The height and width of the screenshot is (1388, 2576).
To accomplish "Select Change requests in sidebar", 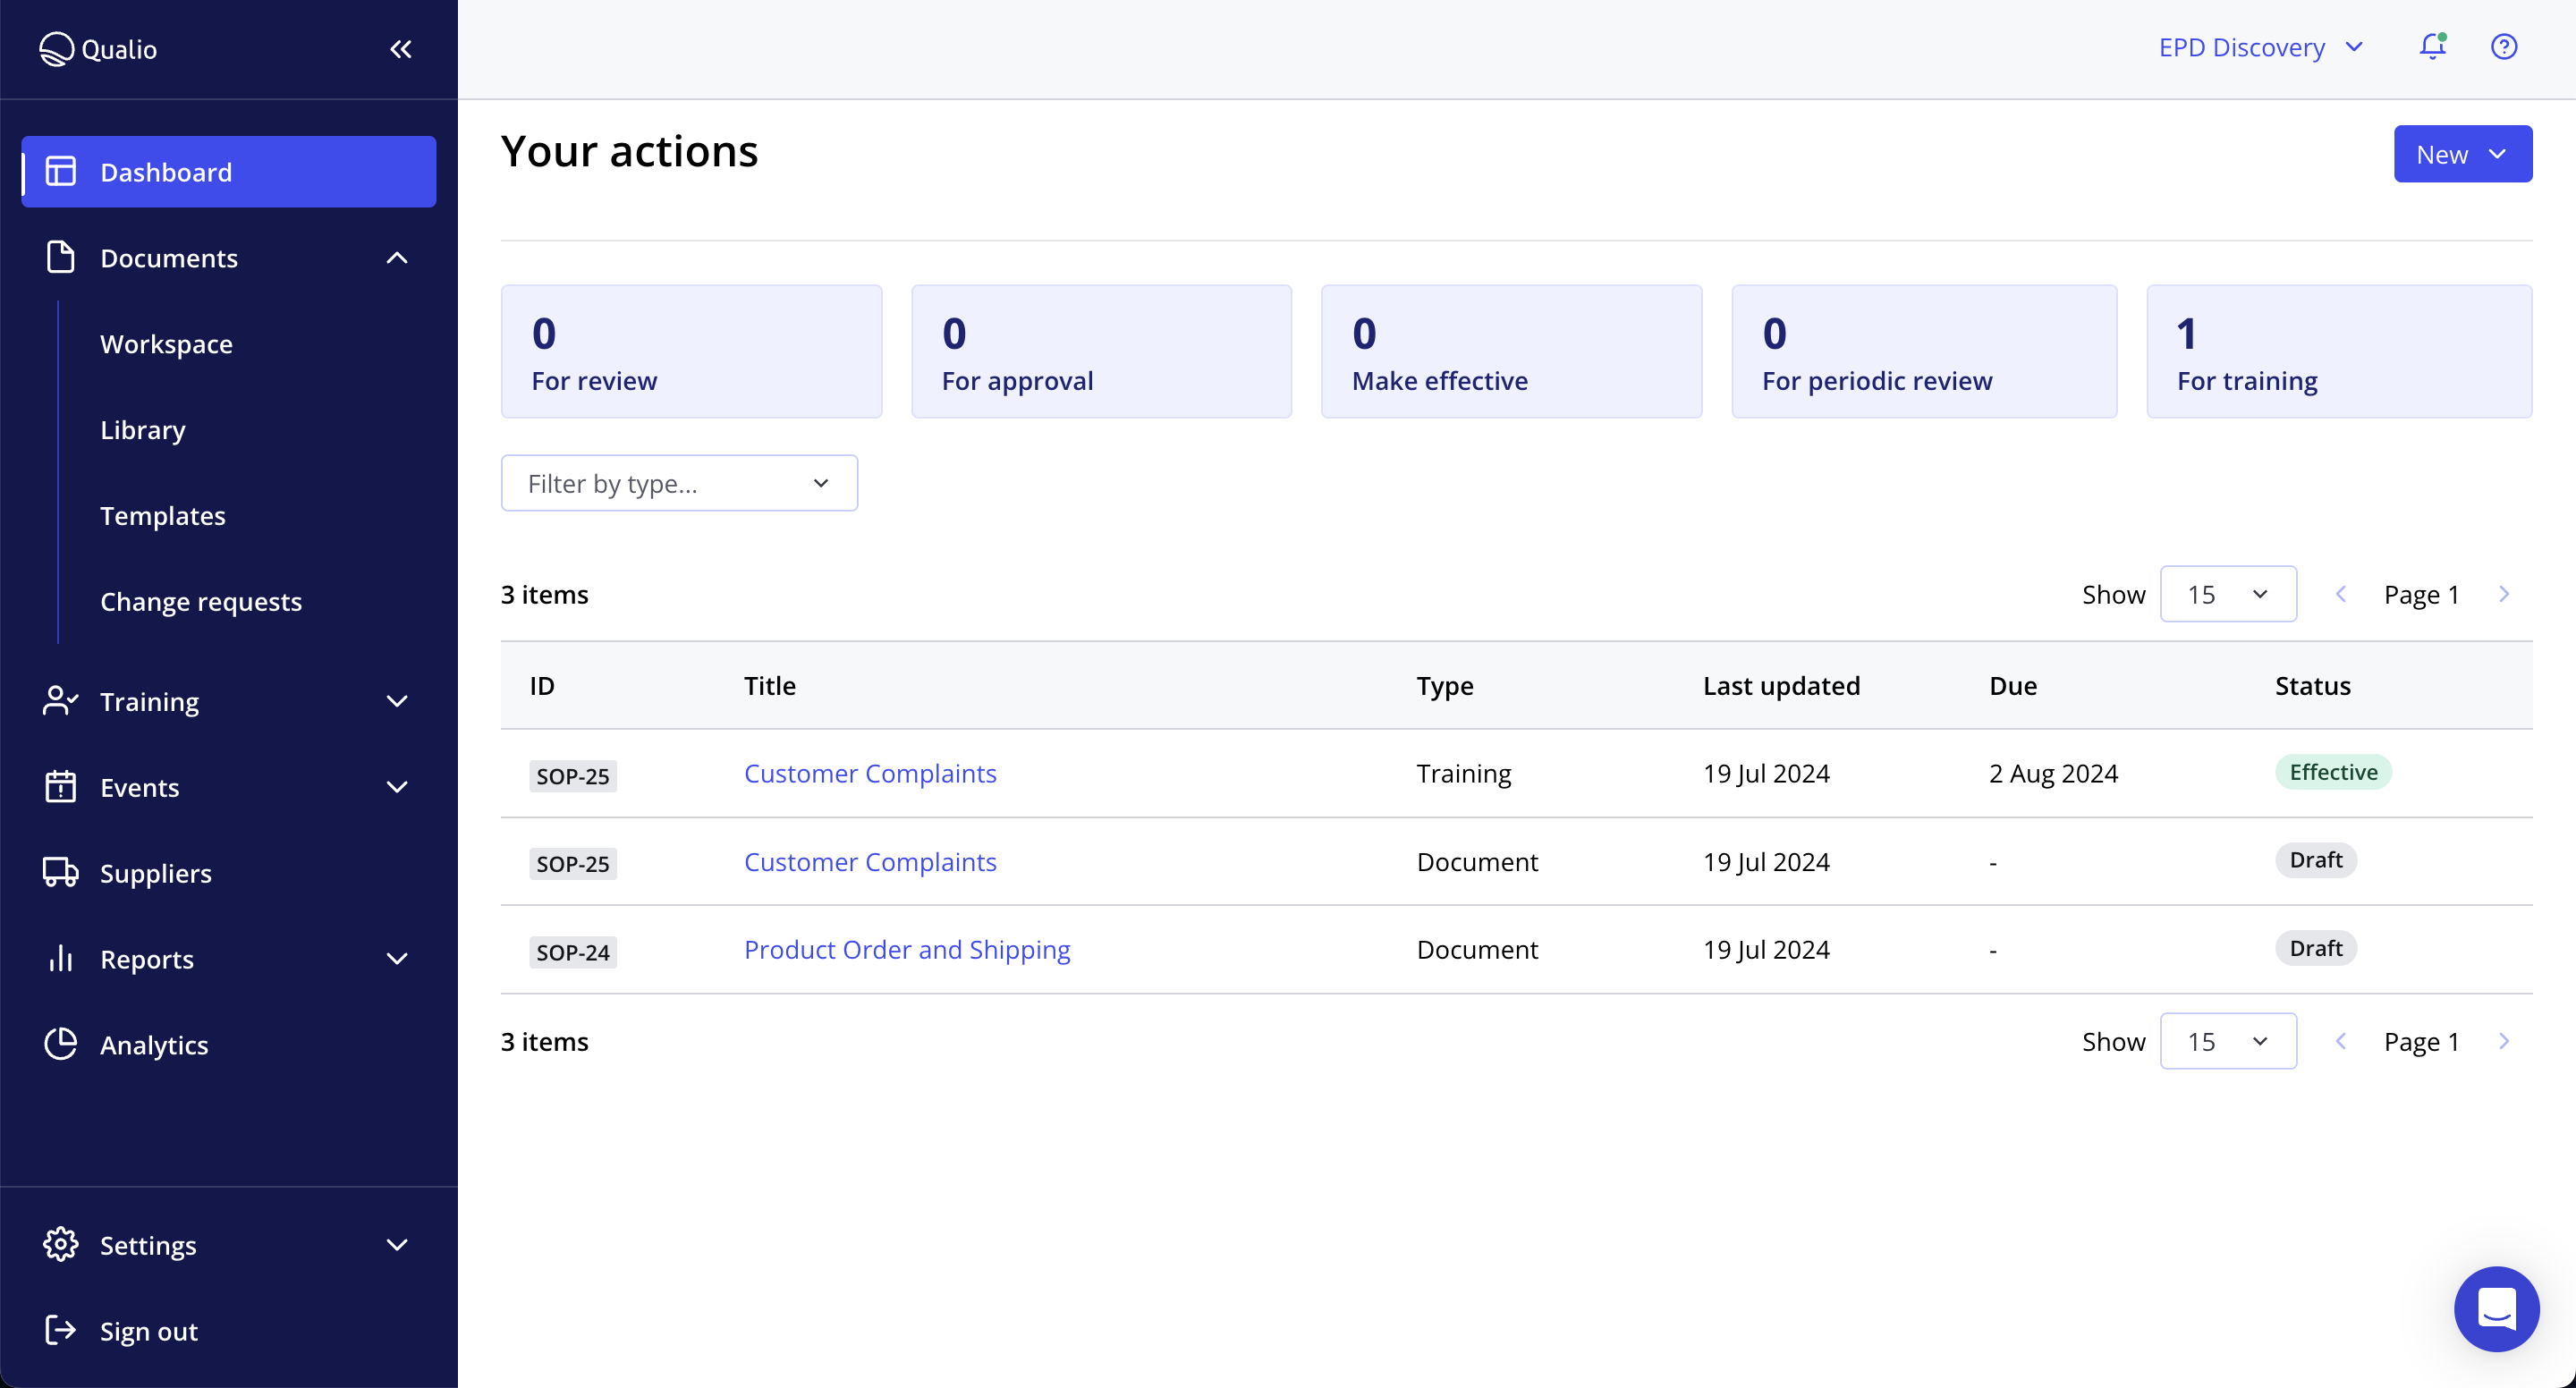I will (201, 601).
